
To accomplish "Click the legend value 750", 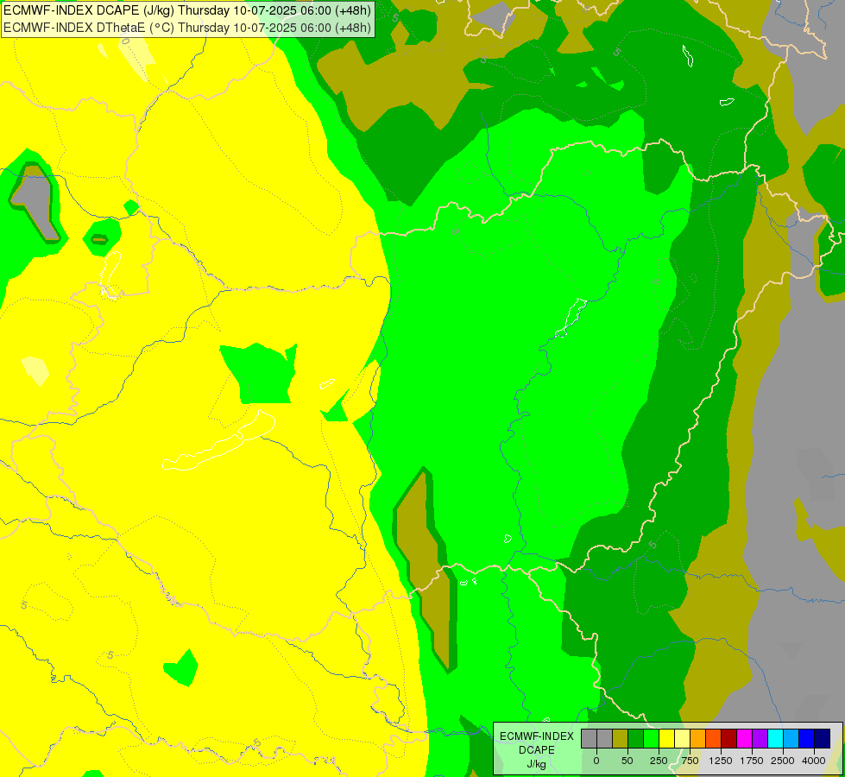I will pos(690,761).
